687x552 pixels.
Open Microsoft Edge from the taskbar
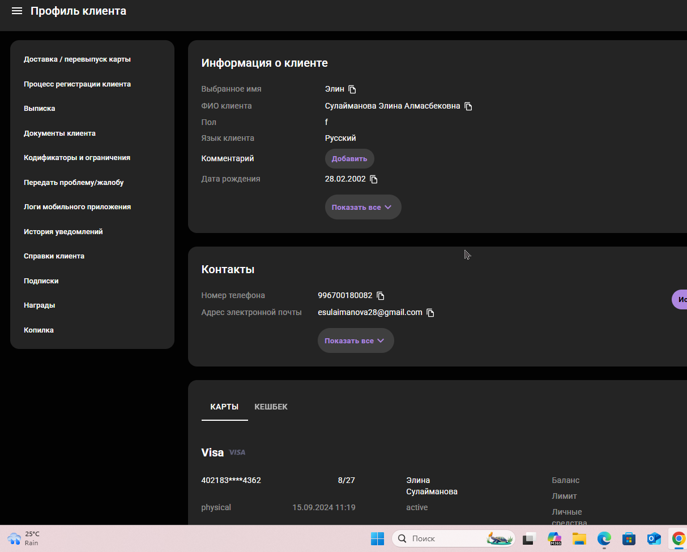click(x=604, y=538)
